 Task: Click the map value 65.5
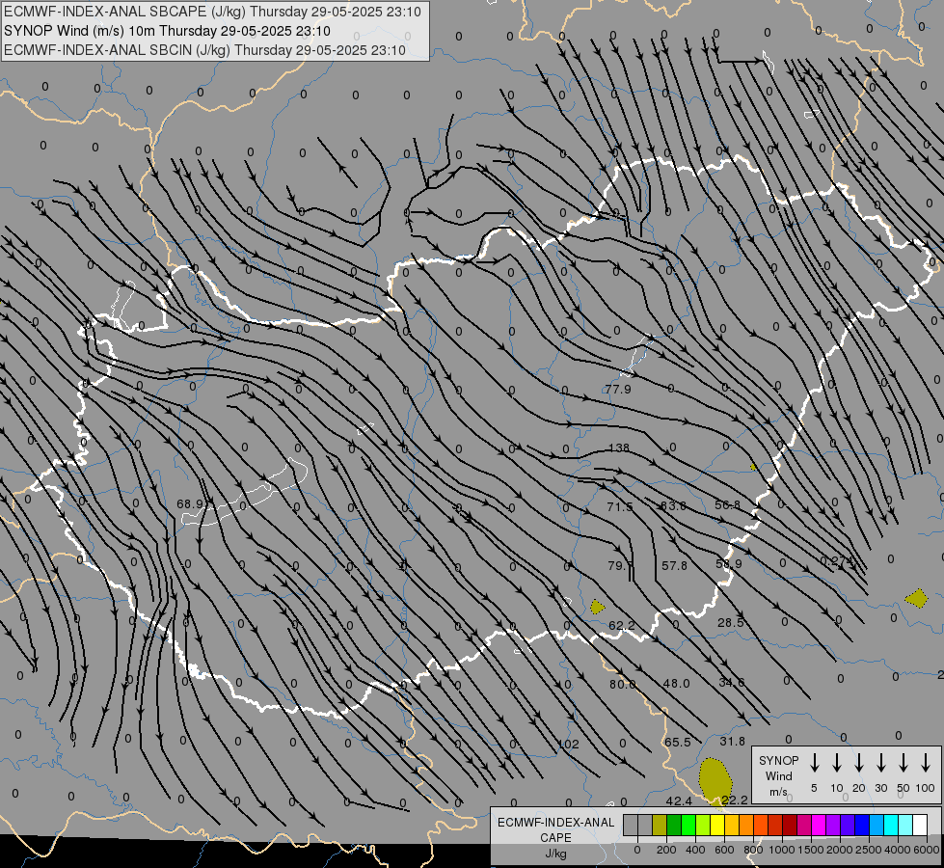point(678,742)
